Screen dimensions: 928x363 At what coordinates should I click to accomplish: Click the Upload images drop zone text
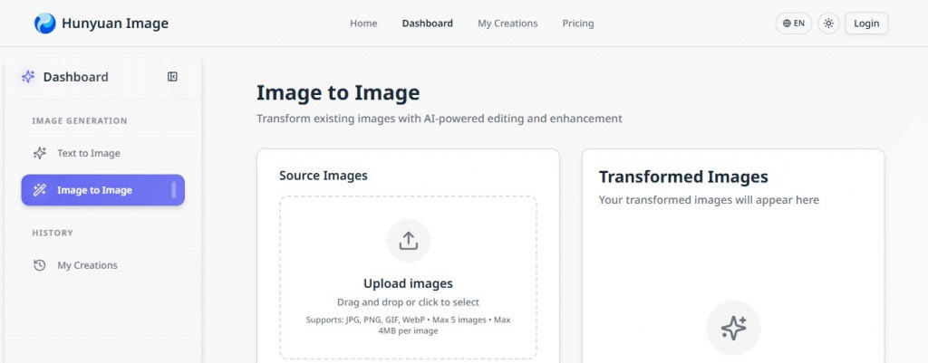tap(408, 283)
